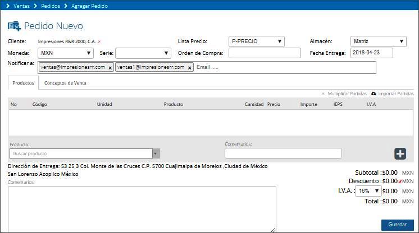
Task: Click the Cantidad column header
Action: pos(254,104)
